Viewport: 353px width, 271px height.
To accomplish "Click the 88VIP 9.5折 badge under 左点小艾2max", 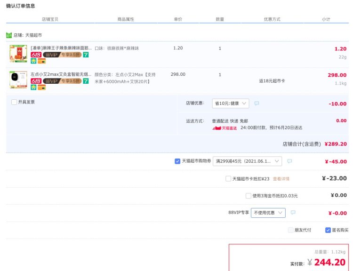I will [62, 81].
